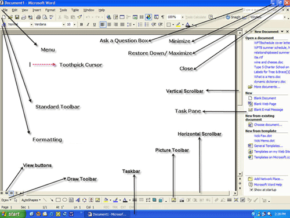Click the Insert WordArt icon
This screenshot has width=290, height=218.
(78, 200)
